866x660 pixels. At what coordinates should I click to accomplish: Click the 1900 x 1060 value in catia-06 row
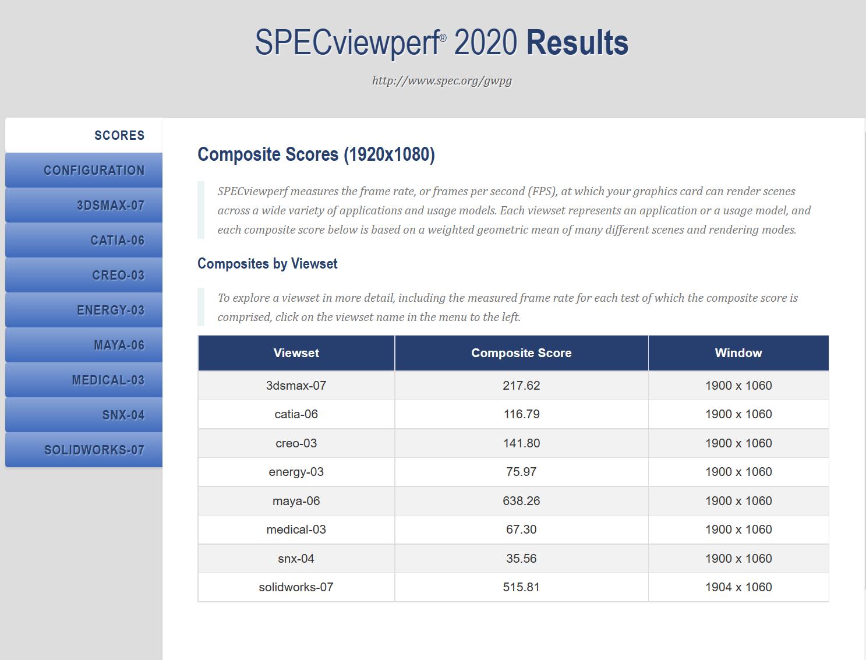point(738,414)
